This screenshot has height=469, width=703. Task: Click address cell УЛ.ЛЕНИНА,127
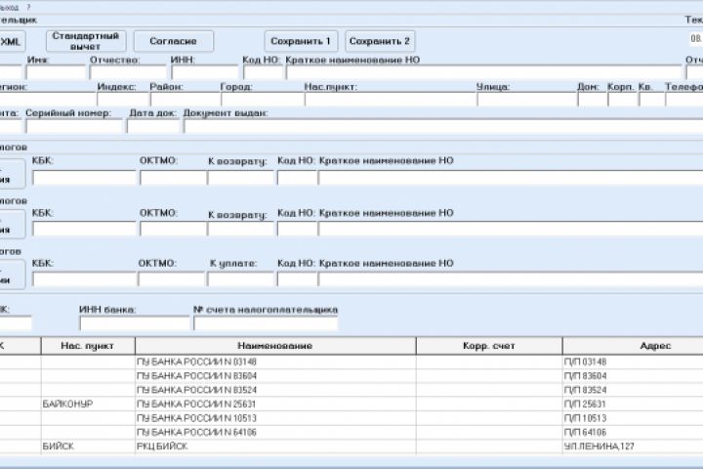coord(633,447)
